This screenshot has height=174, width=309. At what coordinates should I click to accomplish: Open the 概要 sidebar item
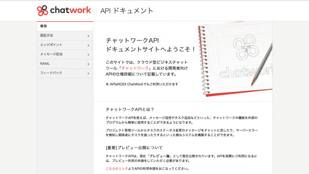[x=65, y=26]
